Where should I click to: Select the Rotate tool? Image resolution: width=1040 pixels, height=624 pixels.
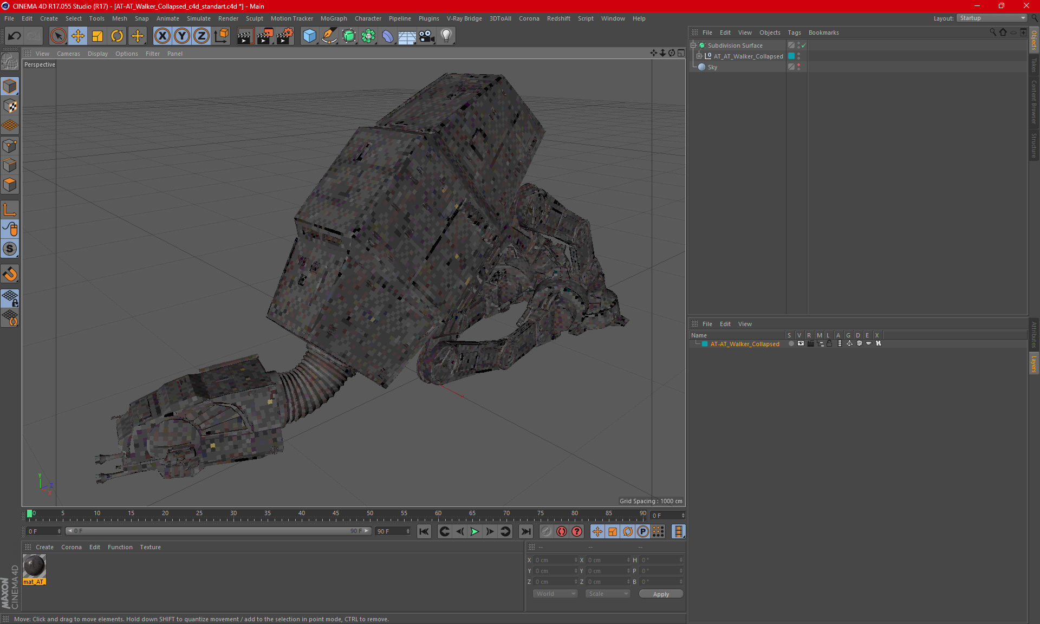117,36
